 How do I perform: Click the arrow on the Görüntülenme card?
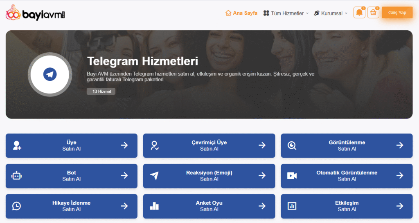pyautogui.click(x=400, y=145)
